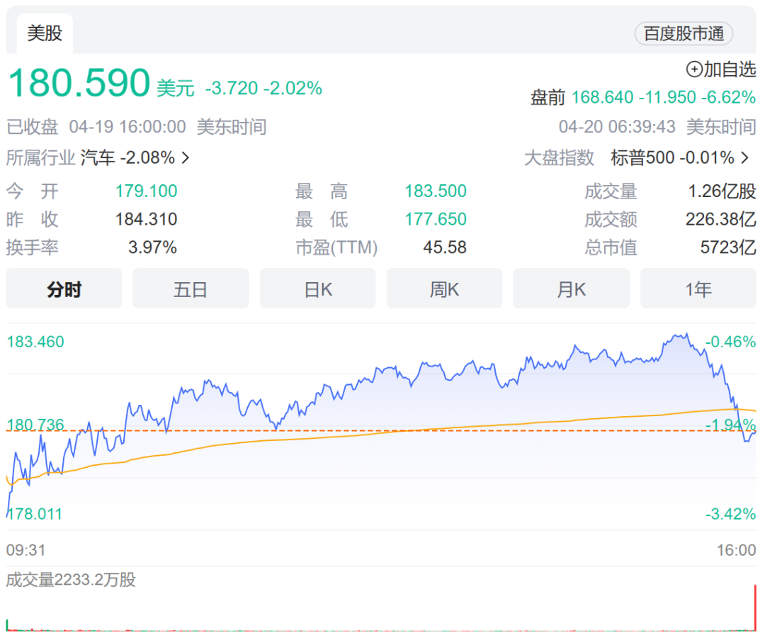Show the 日K candlestick chart
This screenshot has width=765, height=638.
(318, 289)
